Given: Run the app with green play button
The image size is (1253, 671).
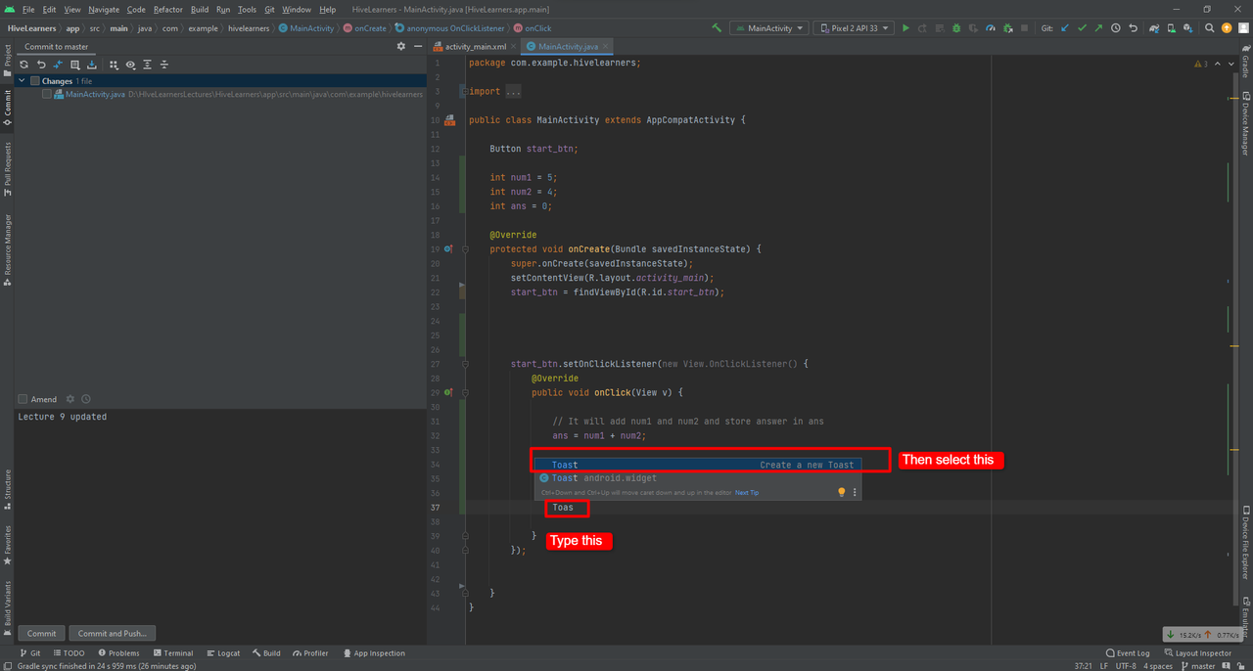Looking at the screenshot, I should coord(905,28).
